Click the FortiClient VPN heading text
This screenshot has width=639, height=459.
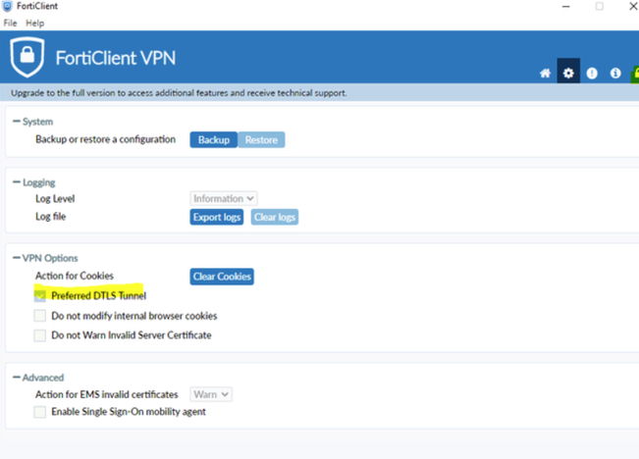(116, 58)
